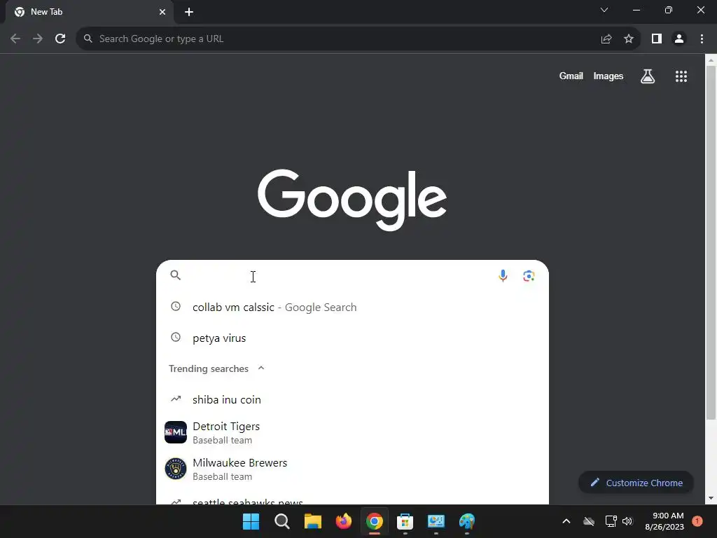
Task: Select the New Tab tab
Action: click(x=89, y=12)
